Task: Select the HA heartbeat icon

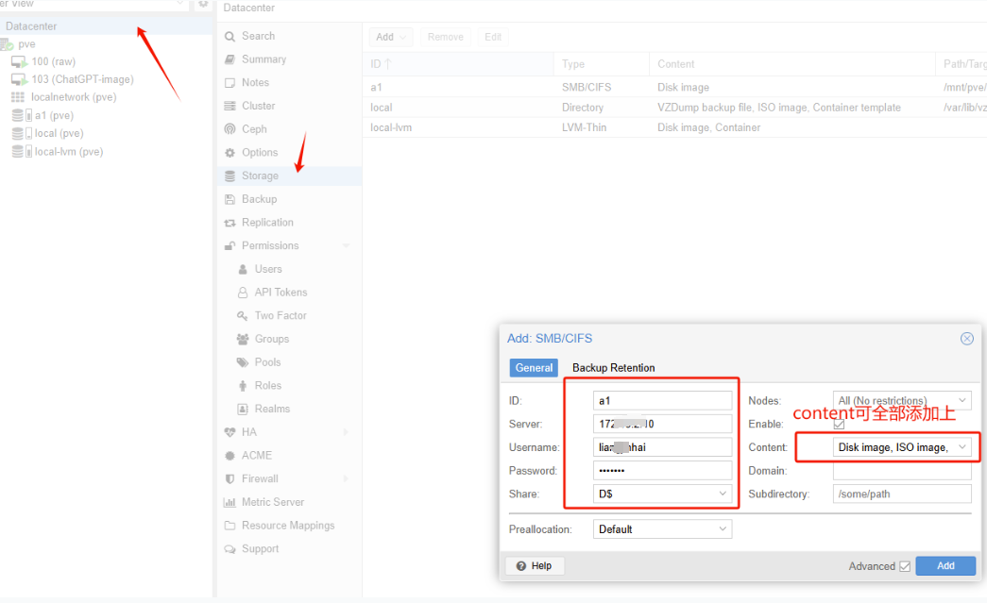Action: coord(230,432)
